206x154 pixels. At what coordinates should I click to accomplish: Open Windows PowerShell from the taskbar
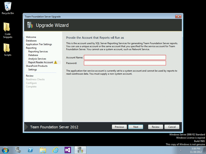tap(30, 150)
